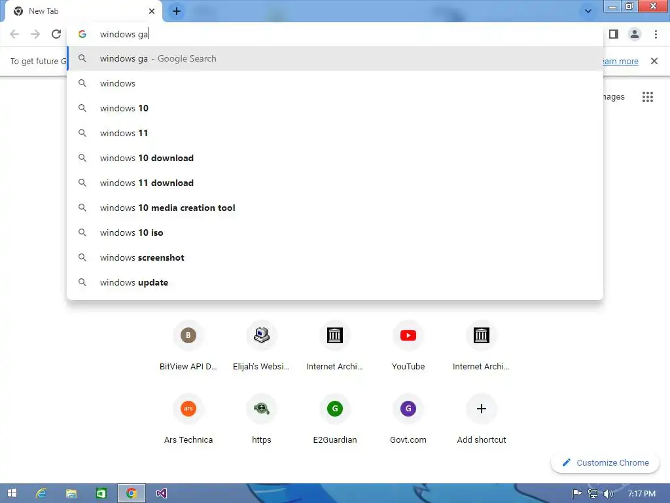
Task: Open a new tab with the plus button
Action: coord(177,11)
